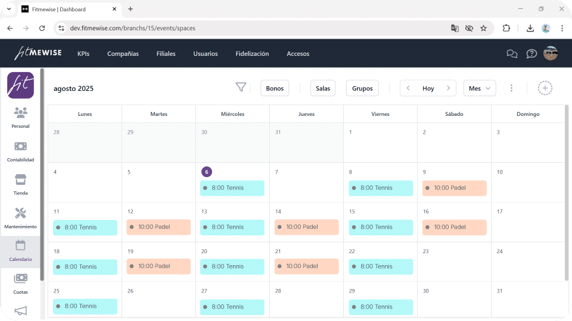This screenshot has height=321, width=572.
Task: Go to previous month with left arrow
Action: (408, 88)
